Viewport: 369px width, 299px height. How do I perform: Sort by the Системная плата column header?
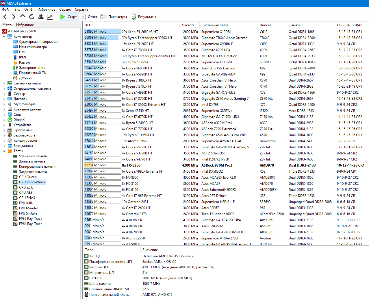pyautogui.click(x=229, y=25)
